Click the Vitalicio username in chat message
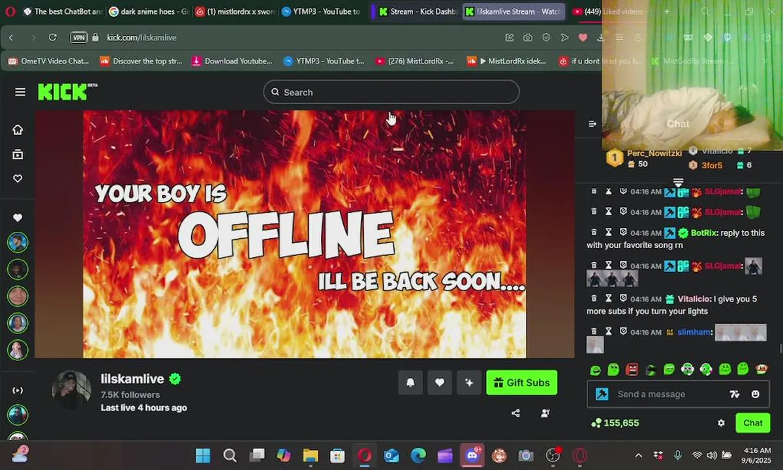This screenshot has height=470, width=783. coord(694,299)
